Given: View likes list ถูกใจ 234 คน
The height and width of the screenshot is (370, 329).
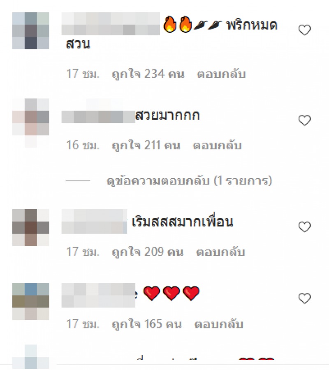Looking at the screenshot, I should point(148,74).
